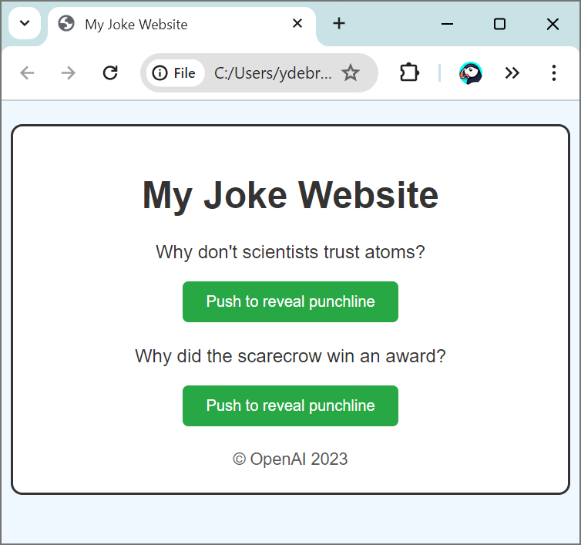Click the My Joke Website heading

[290, 195]
